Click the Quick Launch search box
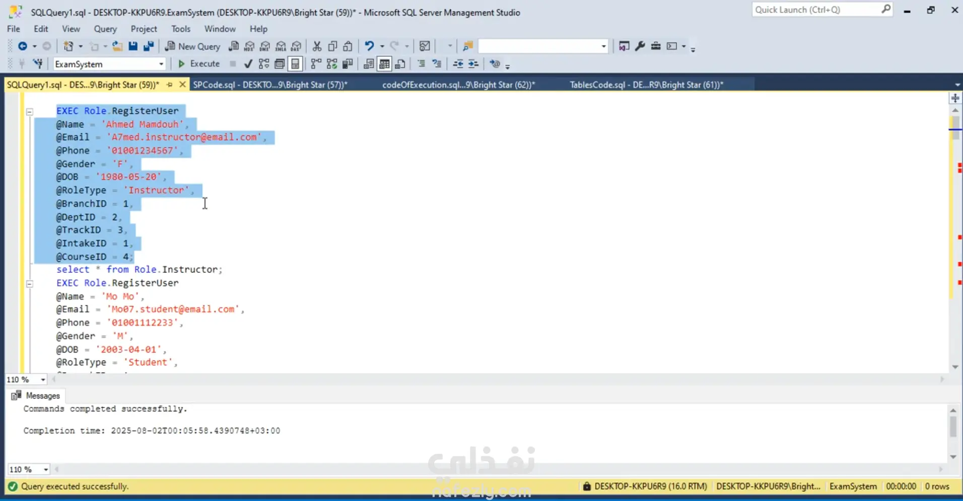 pos(822,10)
